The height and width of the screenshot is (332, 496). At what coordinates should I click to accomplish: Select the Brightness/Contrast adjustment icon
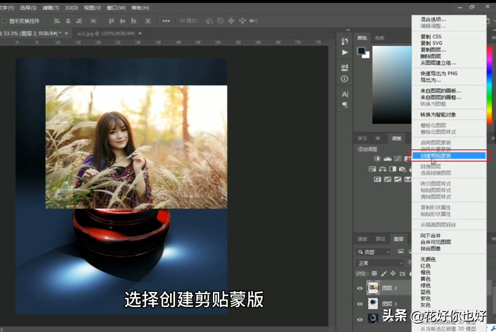pos(377,159)
